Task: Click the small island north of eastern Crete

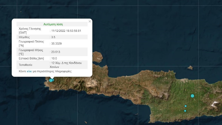Action: [190, 68]
